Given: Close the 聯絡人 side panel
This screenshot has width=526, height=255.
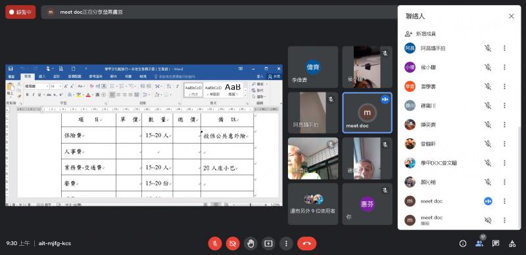Looking at the screenshot, I should [x=512, y=16].
